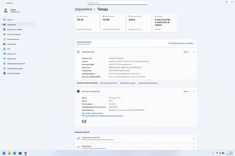Click Nimeä tämä tietokone uudelleen button

point(181,43)
